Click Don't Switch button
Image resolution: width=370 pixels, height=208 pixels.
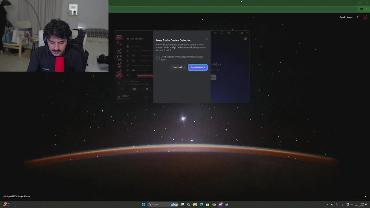(179, 67)
